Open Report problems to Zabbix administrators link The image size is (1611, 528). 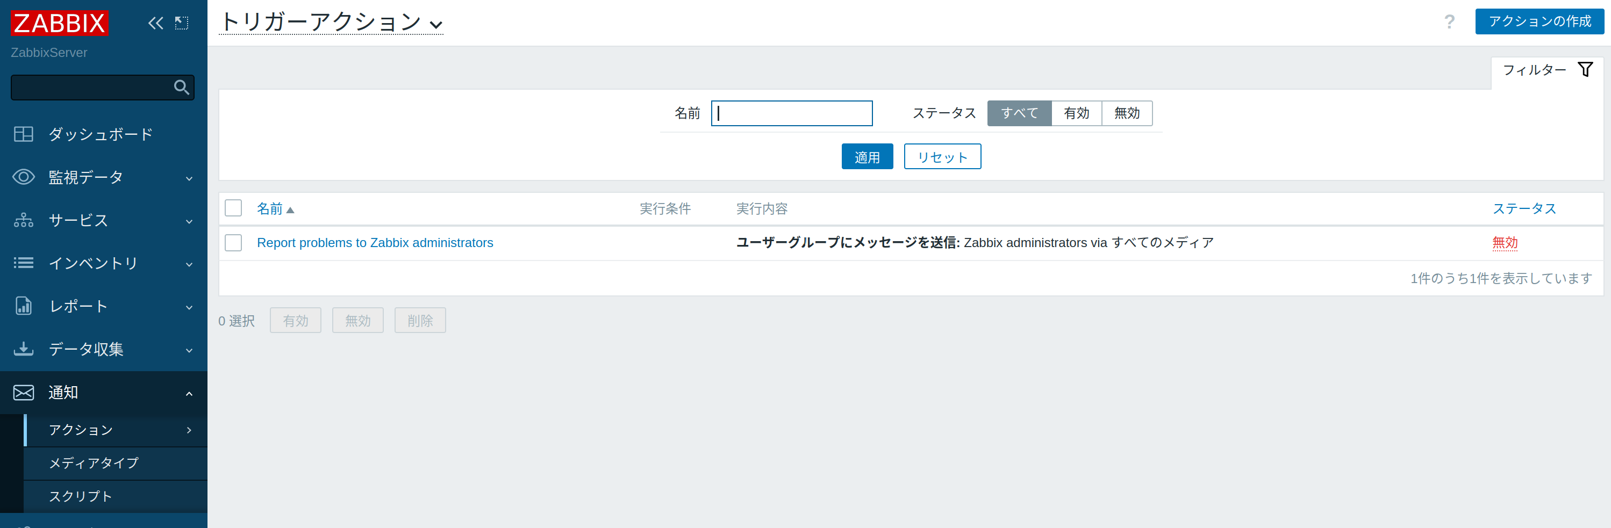[375, 242]
